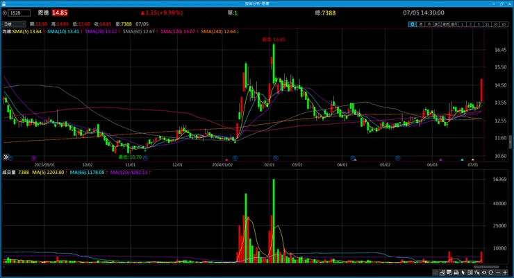
Task: Click the purple triangle marker after 06/03
Action: [x=441, y=159]
